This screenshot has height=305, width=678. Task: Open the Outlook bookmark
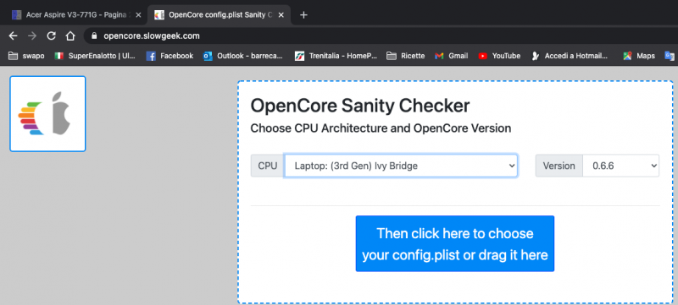tap(243, 56)
